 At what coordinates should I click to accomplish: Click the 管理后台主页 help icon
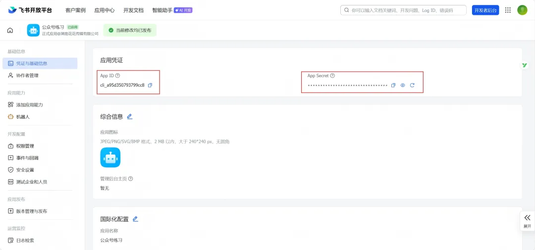[130, 178]
